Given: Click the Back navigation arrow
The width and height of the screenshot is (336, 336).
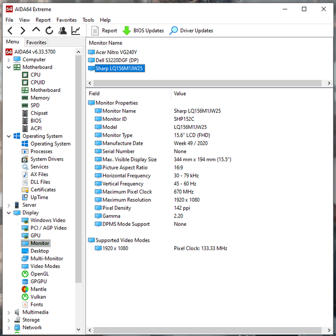Looking at the screenshot, I should [x=10, y=31].
